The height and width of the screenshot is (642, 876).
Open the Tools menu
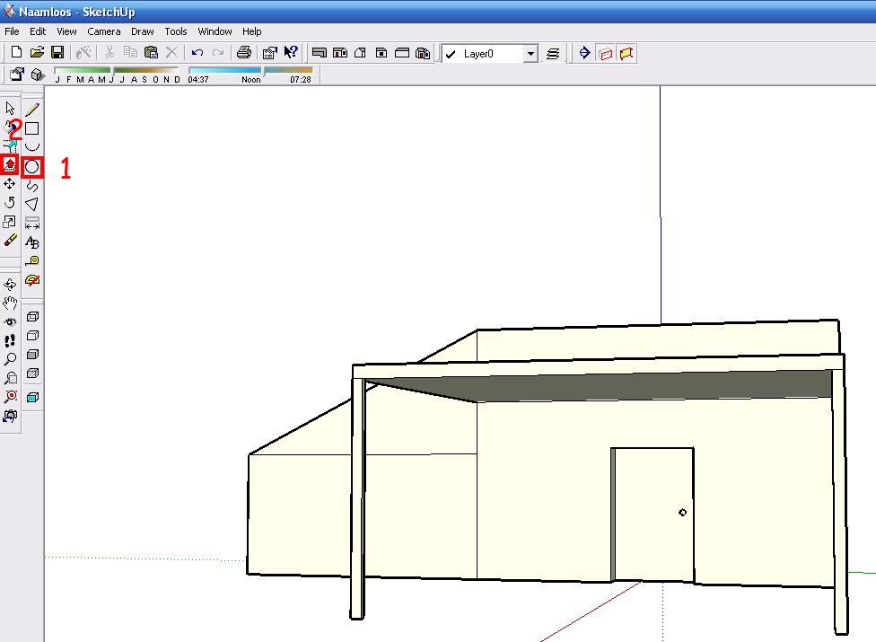click(175, 31)
